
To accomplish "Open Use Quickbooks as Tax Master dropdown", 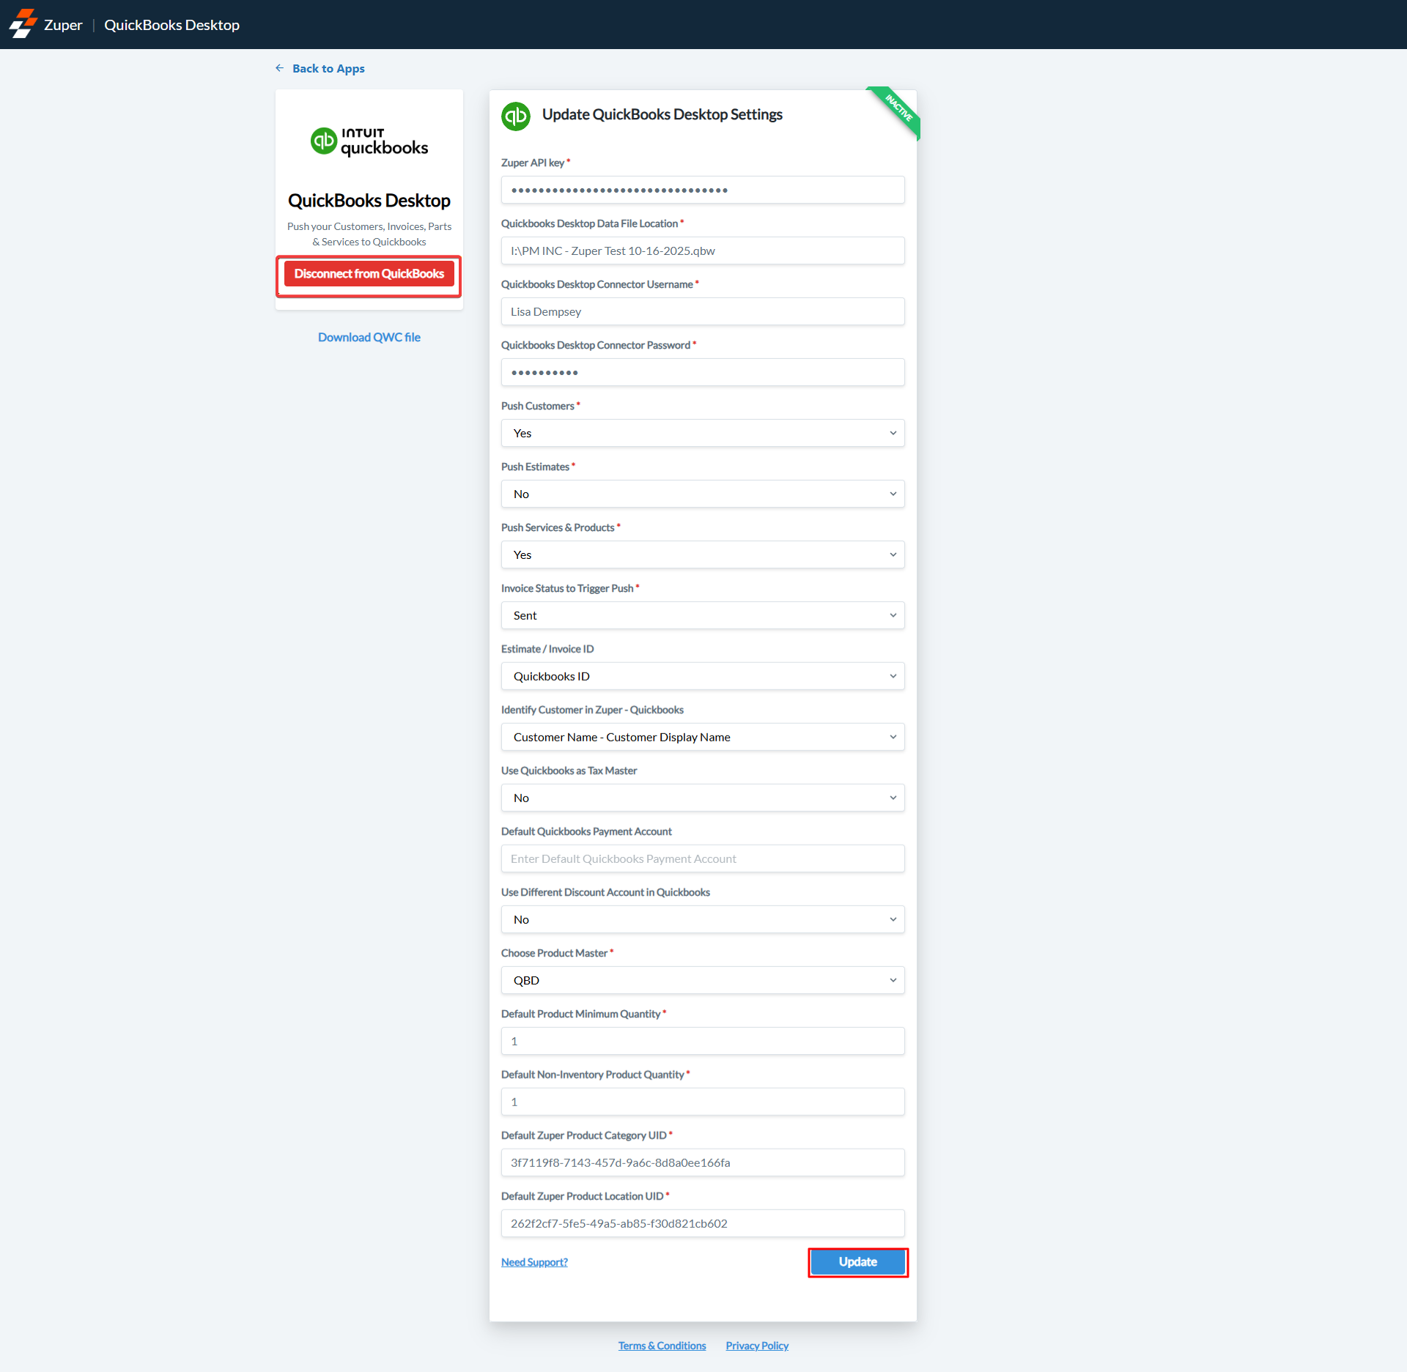I will click(702, 798).
